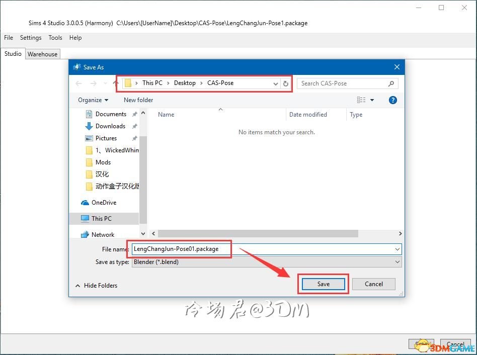
Task: Click the Forward arrow in Save As dialog
Action: [x=94, y=83]
